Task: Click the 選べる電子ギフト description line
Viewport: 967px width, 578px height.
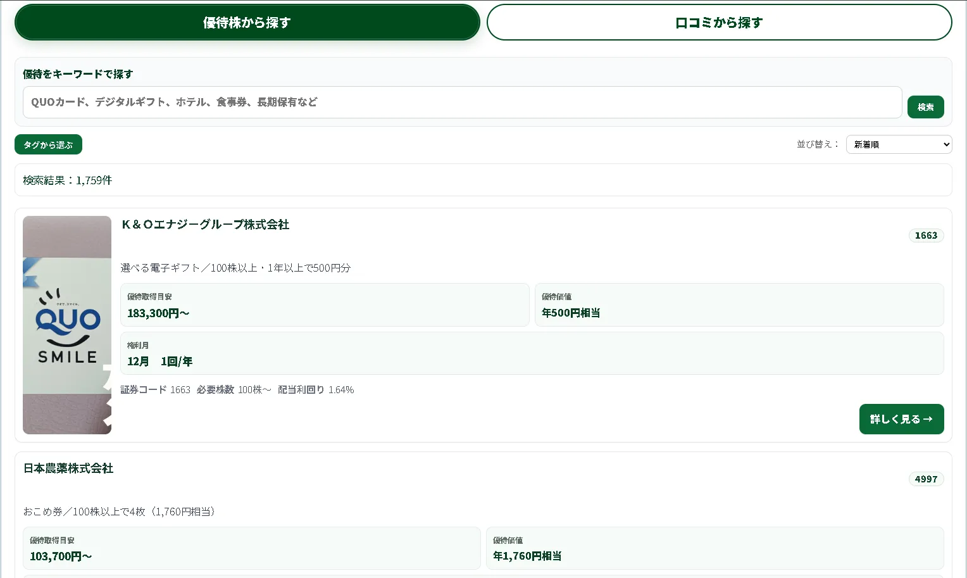Action: tap(235, 268)
